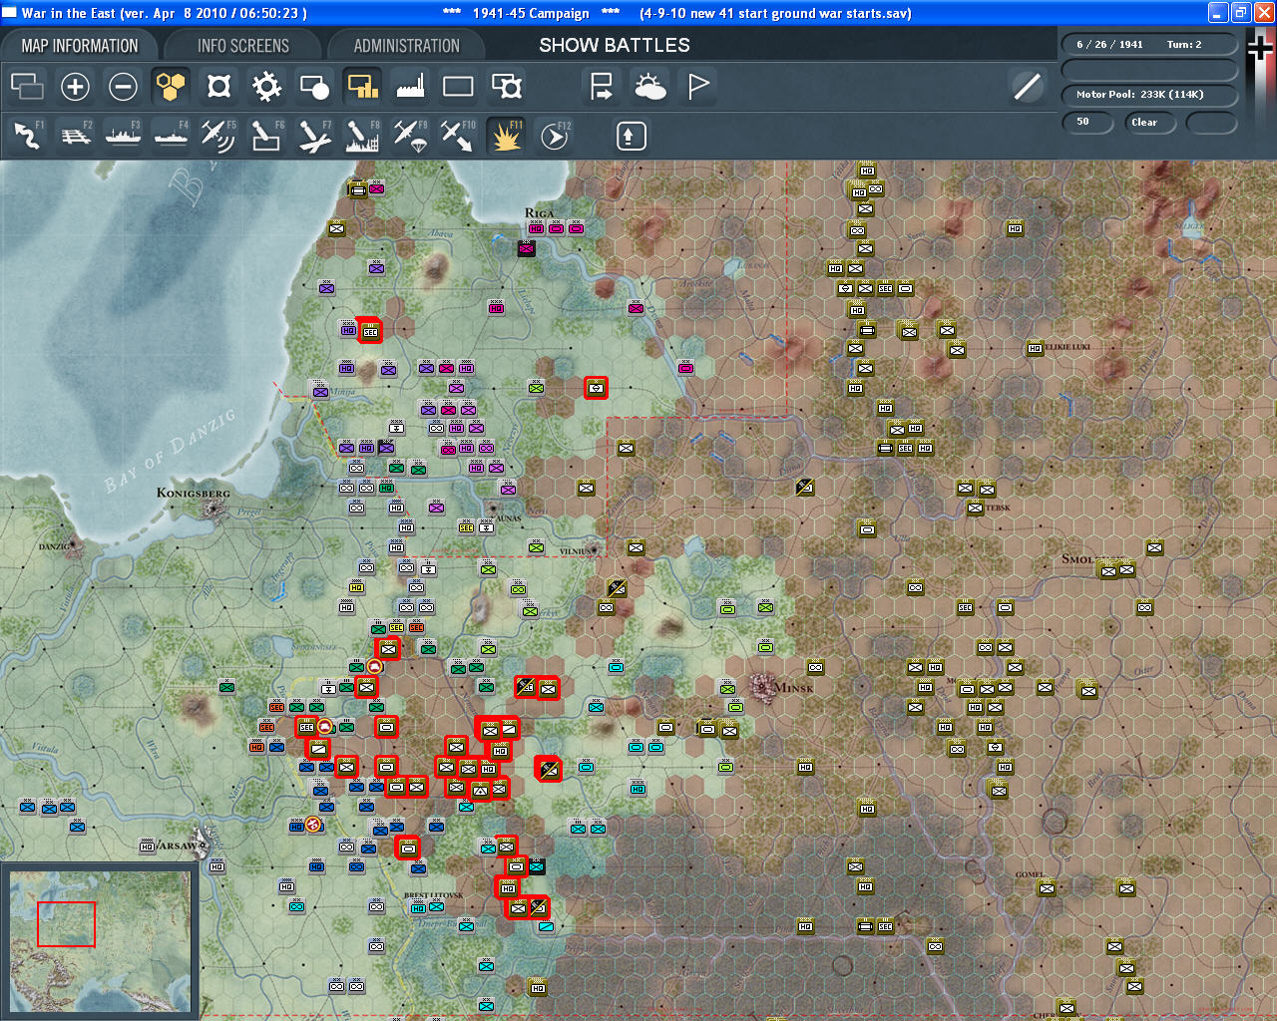Image resolution: width=1277 pixels, height=1021 pixels.
Task: Select the F5 air reconnaissance mission icon
Action: (218, 137)
